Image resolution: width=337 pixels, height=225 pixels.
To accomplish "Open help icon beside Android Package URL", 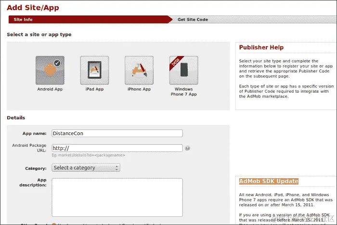I will click(187, 148).
